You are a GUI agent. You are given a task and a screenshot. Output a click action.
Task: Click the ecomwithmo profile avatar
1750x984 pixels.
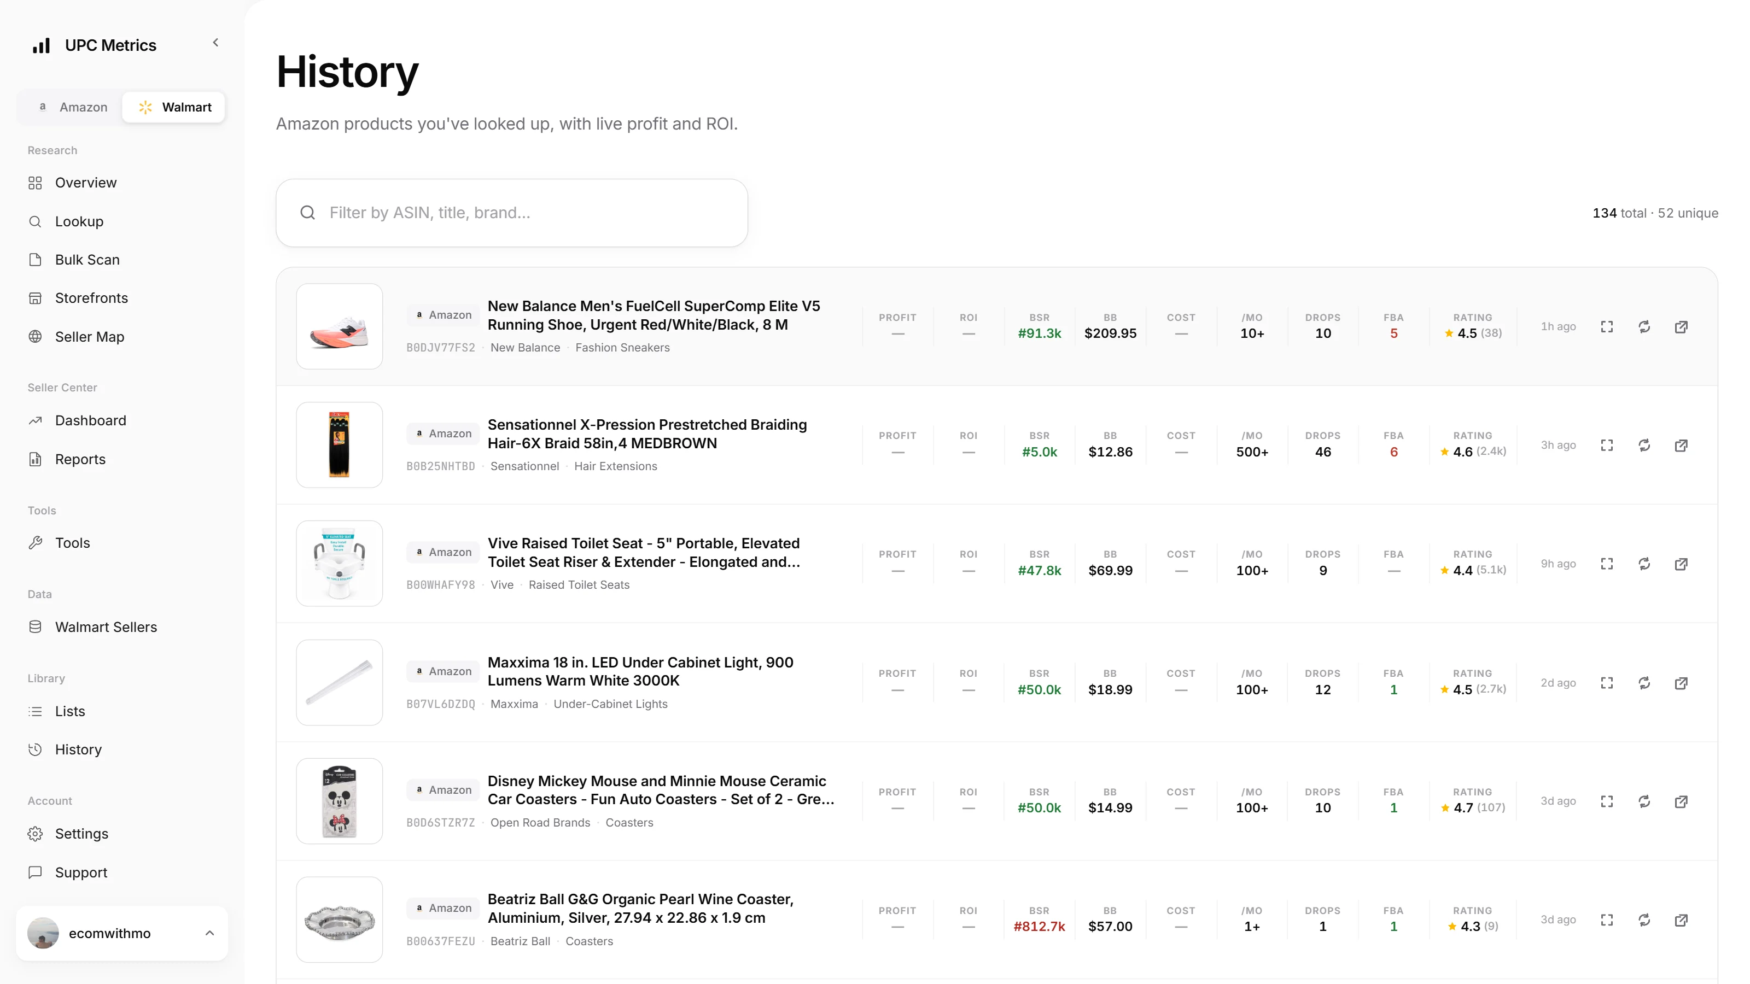click(x=43, y=933)
